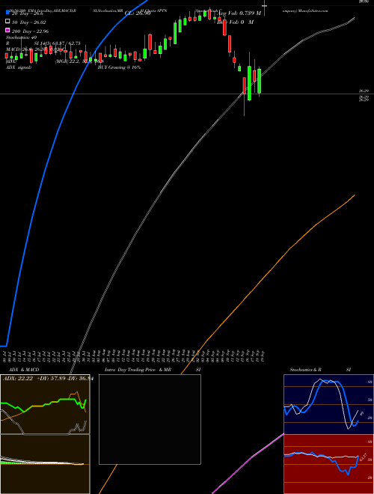374x494 pixels.
Task: Open the ADX indicator chart panel
Action: click(x=45, y=404)
